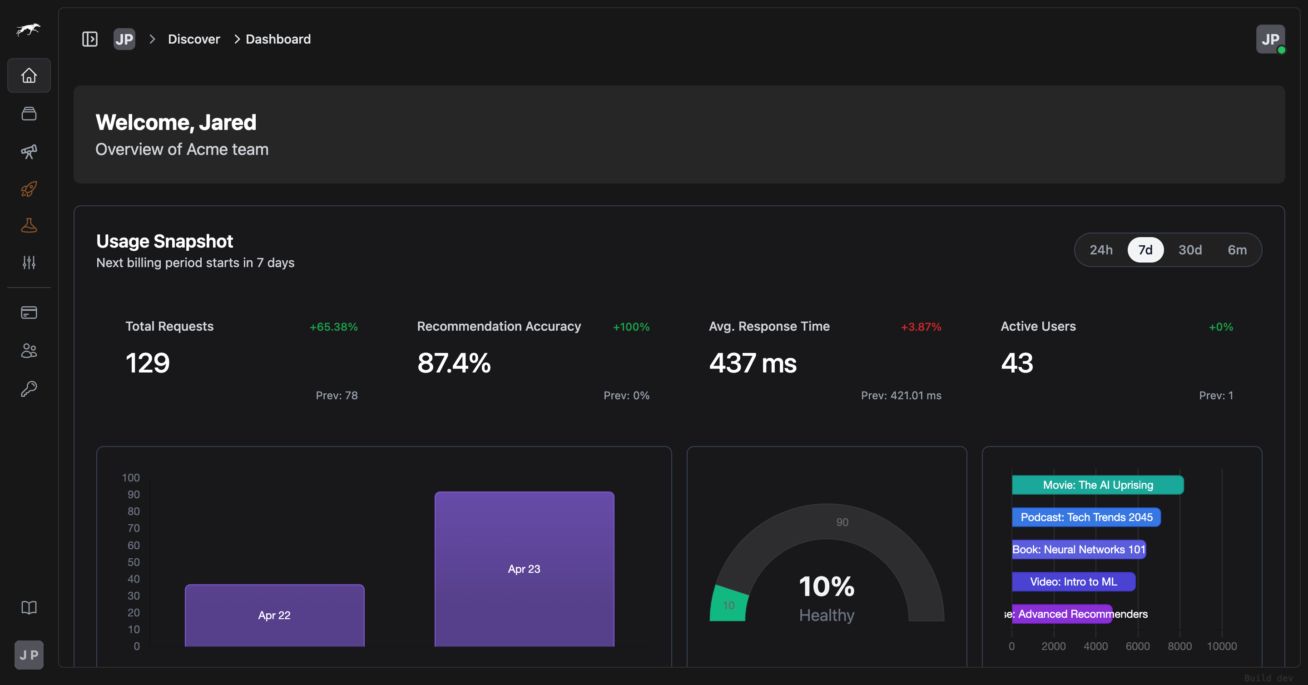
Task: Open the JP workspace switcher in breadcrumb
Action: coord(124,39)
